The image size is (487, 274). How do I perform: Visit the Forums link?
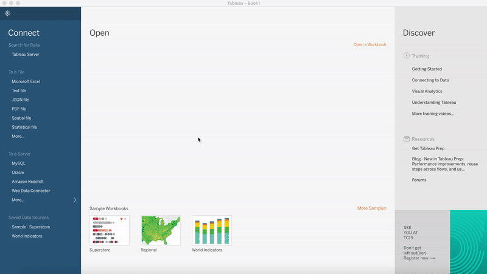419,180
